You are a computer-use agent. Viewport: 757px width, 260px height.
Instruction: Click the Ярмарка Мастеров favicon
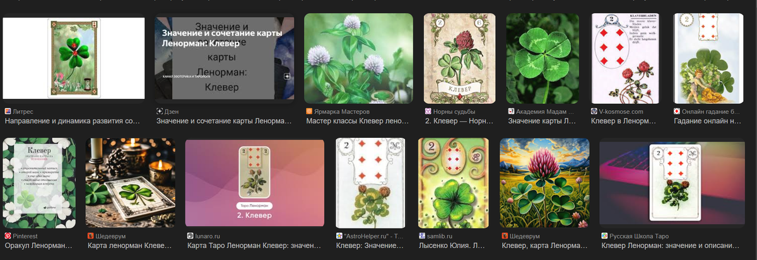(x=308, y=111)
